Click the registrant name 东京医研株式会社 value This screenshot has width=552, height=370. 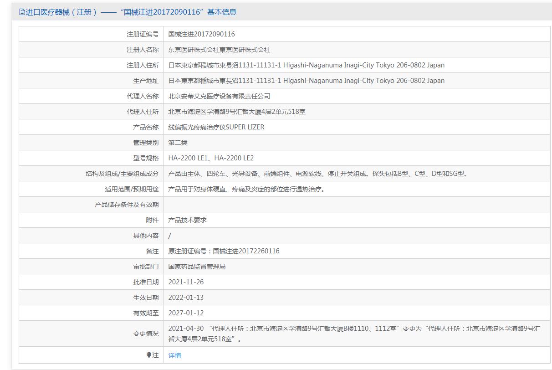[219, 50]
